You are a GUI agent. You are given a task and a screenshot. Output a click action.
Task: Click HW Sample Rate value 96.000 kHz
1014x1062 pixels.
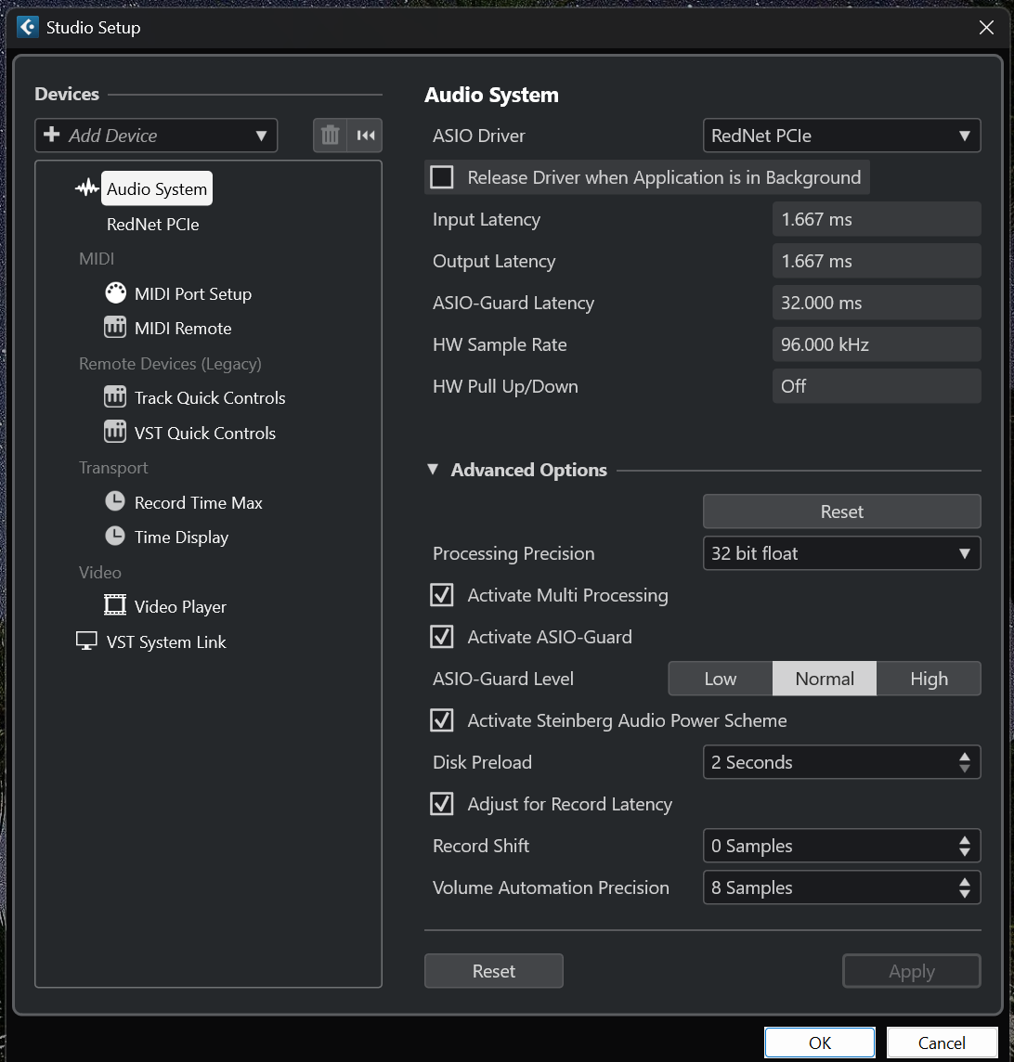tap(877, 344)
